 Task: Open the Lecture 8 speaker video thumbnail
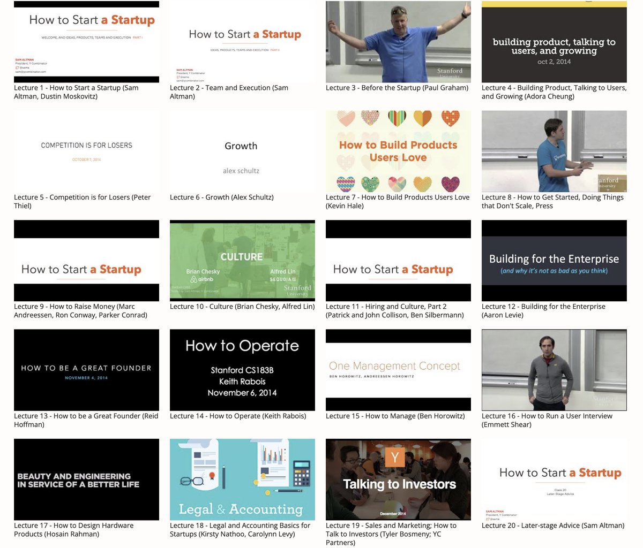pyautogui.click(x=554, y=151)
